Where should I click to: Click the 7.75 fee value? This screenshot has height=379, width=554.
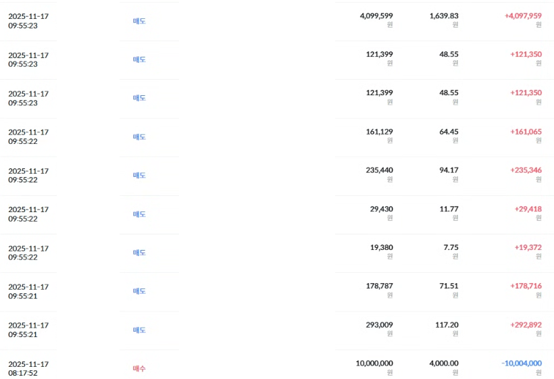pos(451,248)
